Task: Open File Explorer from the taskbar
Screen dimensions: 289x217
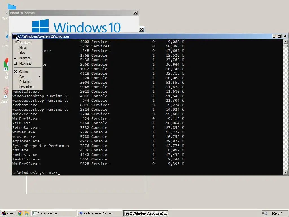Action: tap(27, 214)
